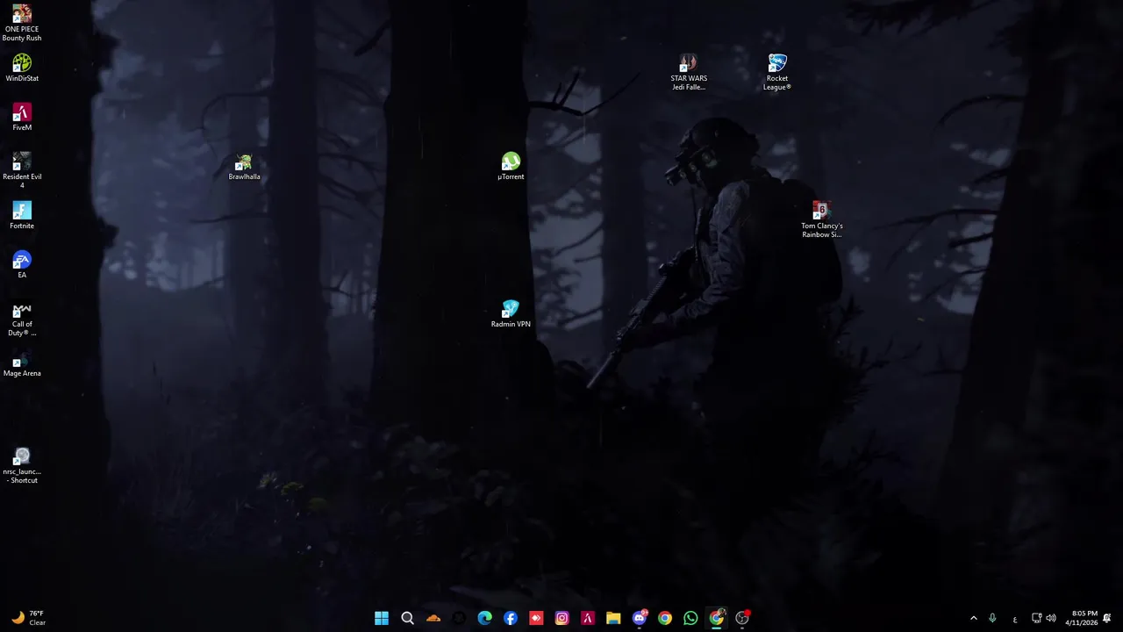The image size is (1123, 632).
Task: Open the notification center bell icon
Action: point(1107,618)
